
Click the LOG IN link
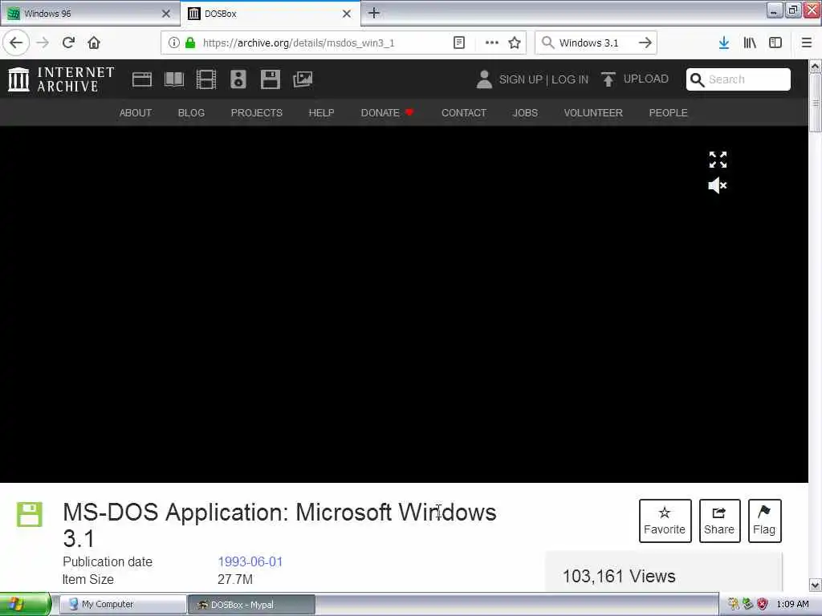tap(570, 79)
